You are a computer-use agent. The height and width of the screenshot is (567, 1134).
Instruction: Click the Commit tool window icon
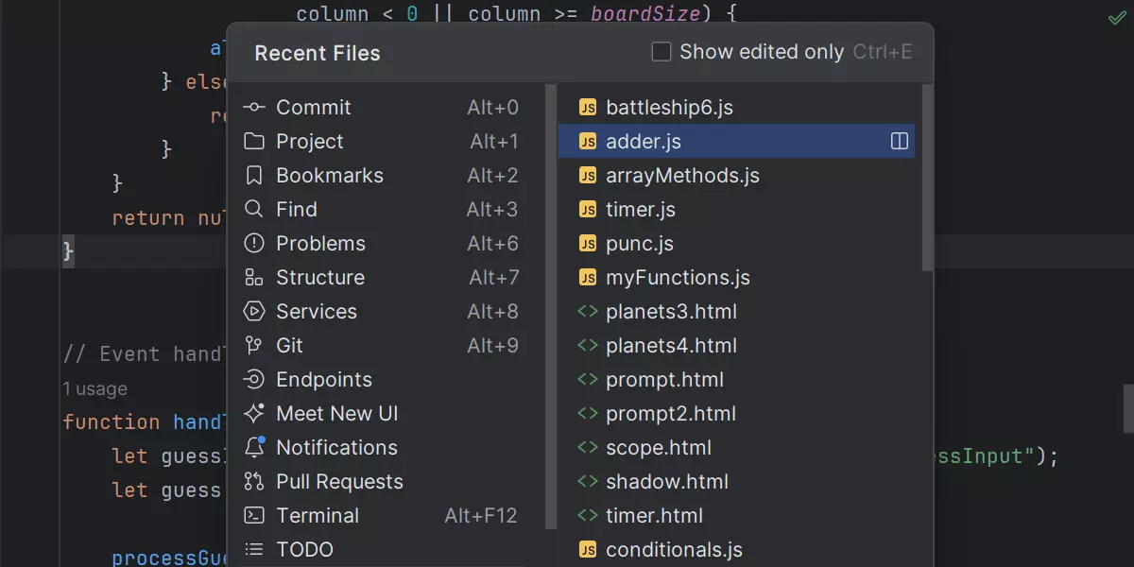(253, 108)
